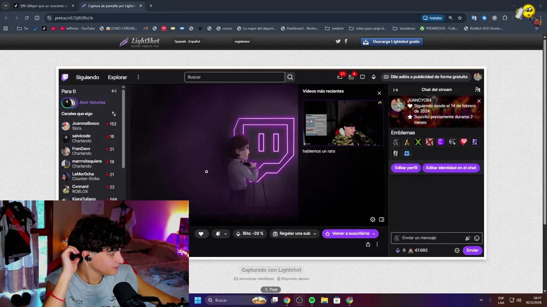Open Twitch whispers chat bubble icon
The image size is (547, 307).
[362, 77]
